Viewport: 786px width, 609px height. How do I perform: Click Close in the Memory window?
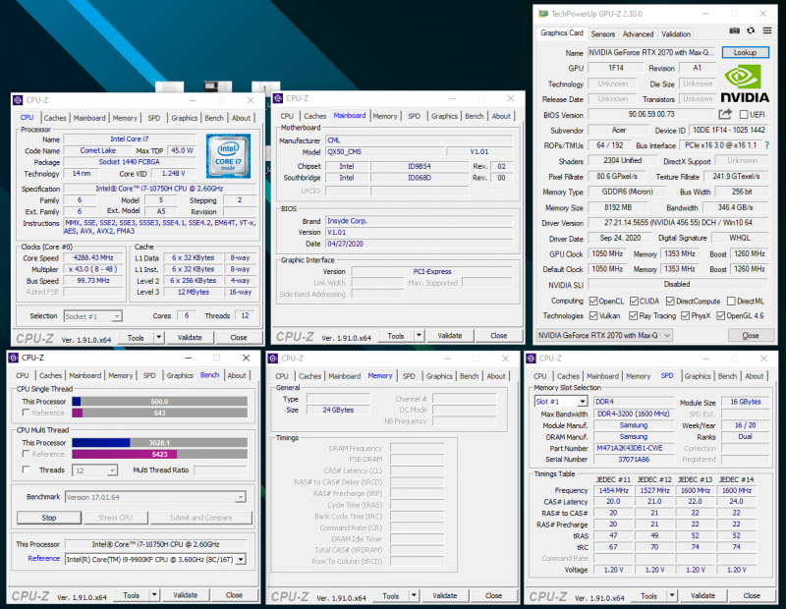click(493, 595)
